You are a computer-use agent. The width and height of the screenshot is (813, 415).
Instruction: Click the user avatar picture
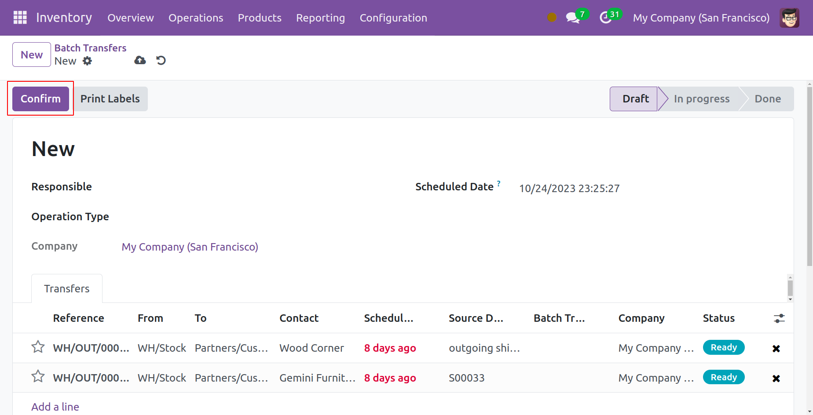pos(789,18)
